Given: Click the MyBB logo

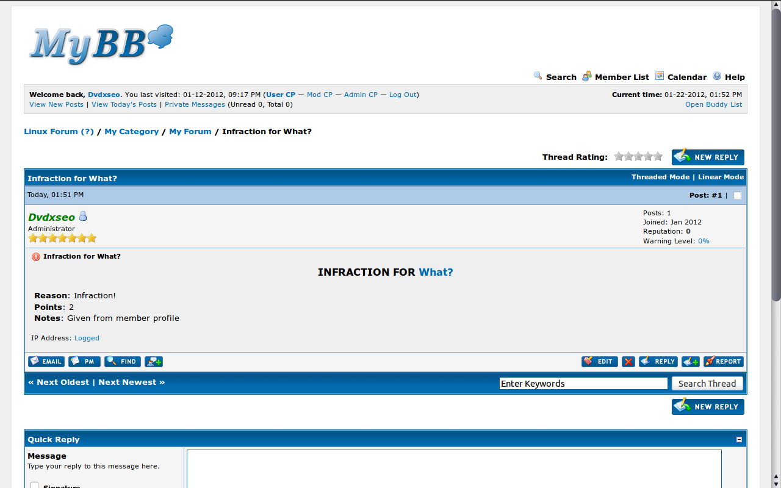Looking at the screenshot, I should (x=101, y=45).
